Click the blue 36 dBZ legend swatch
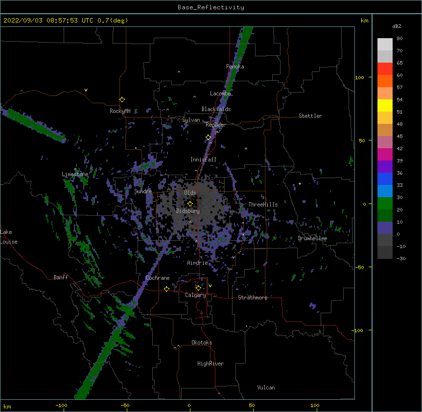 click(x=385, y=179)
